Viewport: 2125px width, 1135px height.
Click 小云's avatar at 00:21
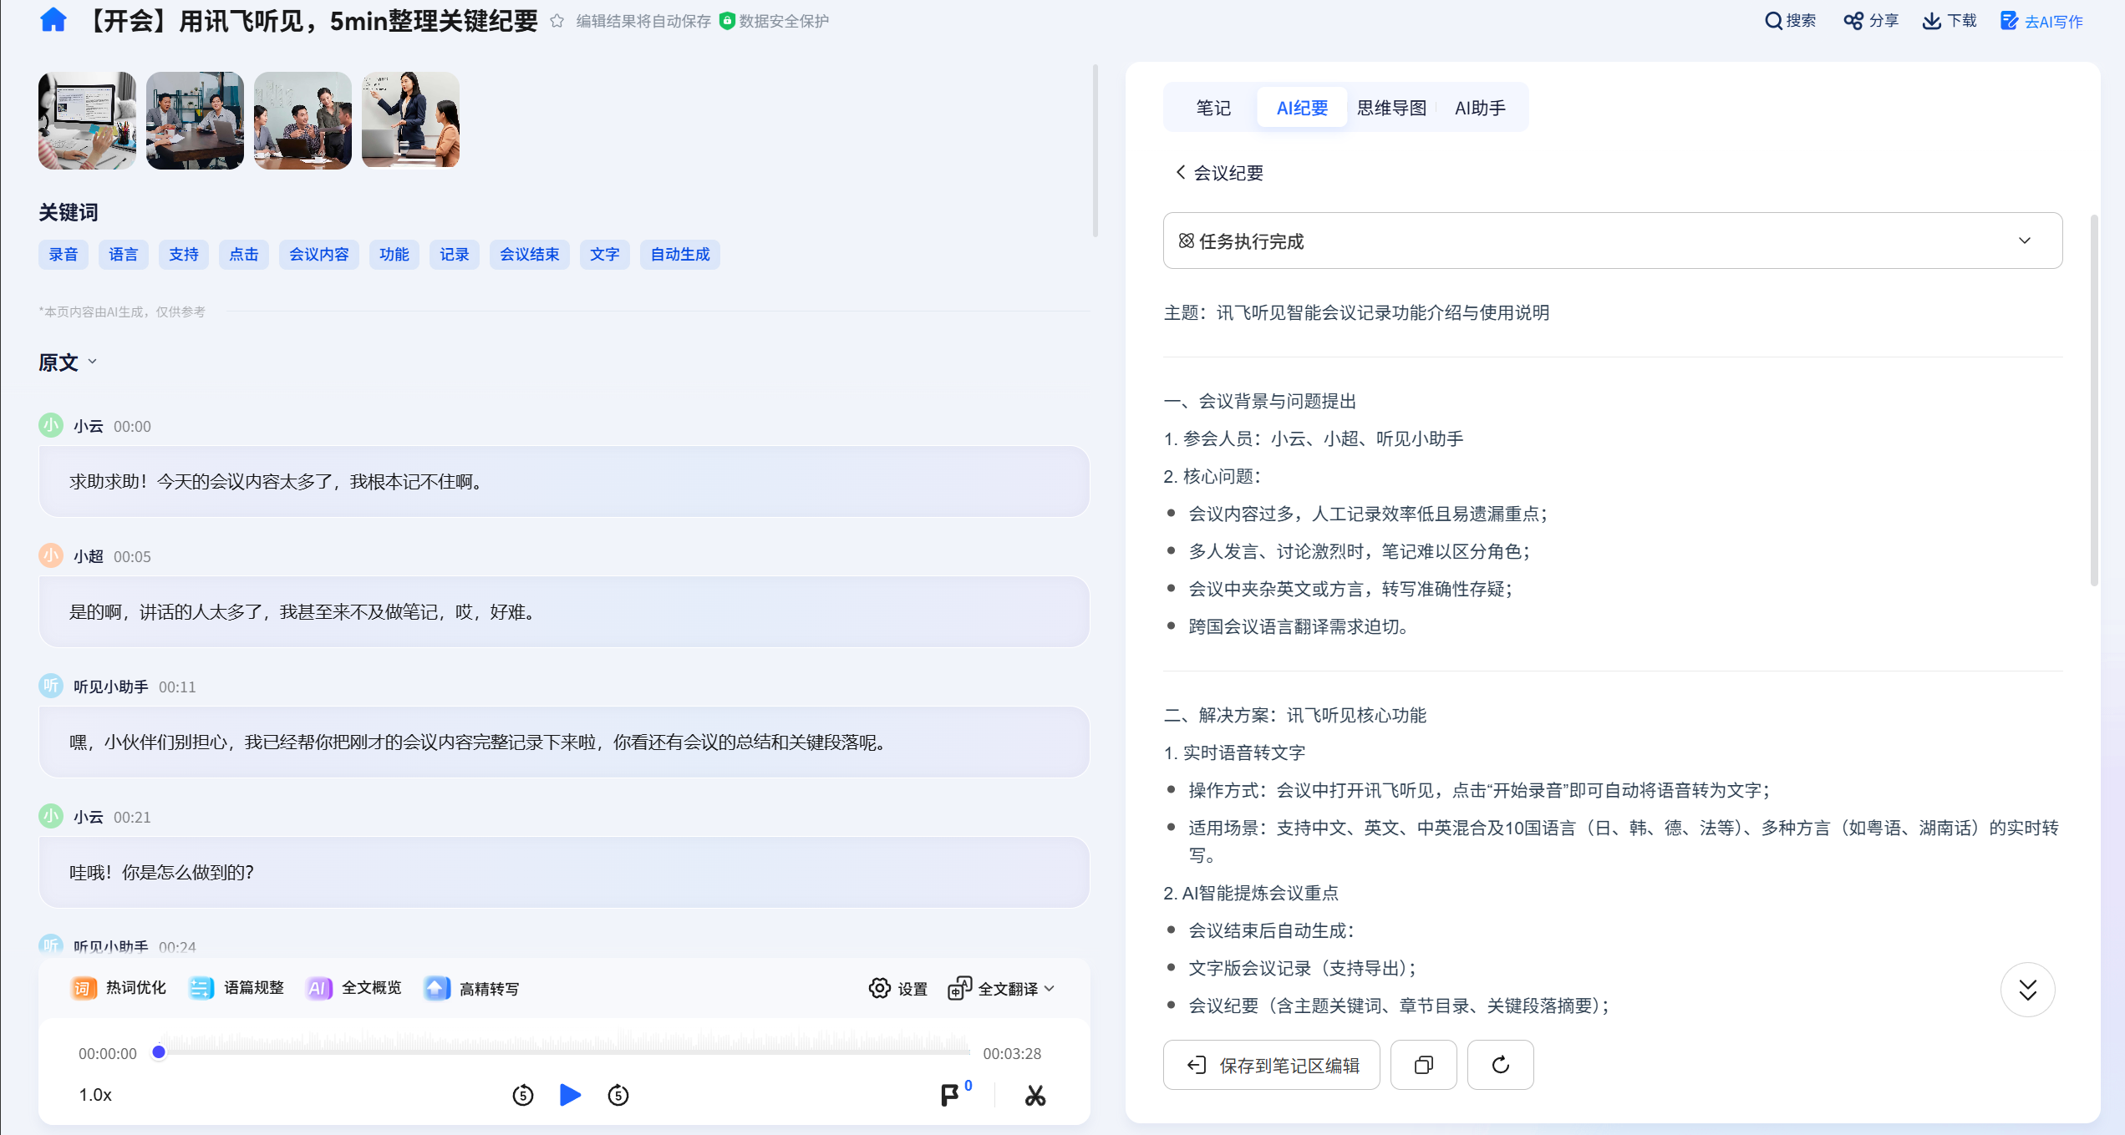(51, 816)
